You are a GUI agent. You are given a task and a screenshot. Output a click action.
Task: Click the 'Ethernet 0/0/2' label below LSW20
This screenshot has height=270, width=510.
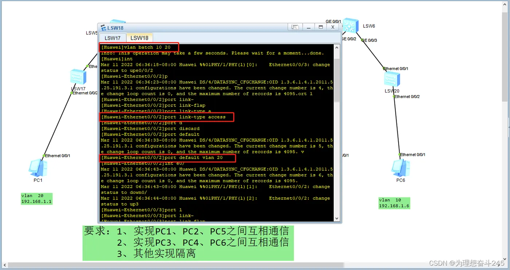pos(407,97)
